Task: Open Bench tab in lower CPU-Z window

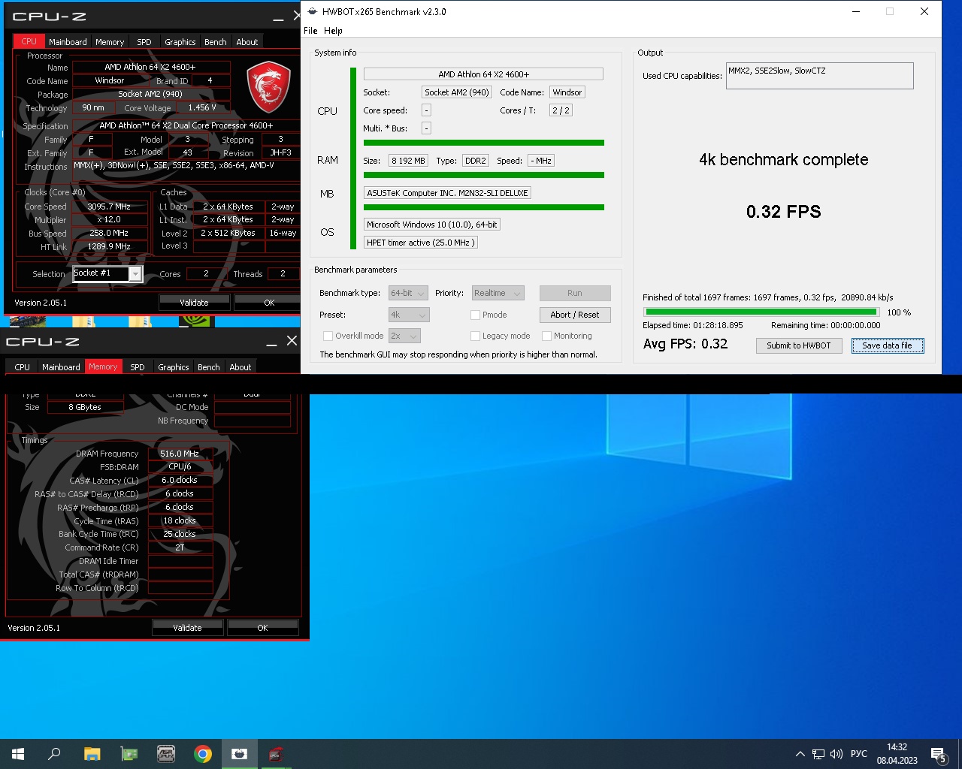Action: [209, 367]
